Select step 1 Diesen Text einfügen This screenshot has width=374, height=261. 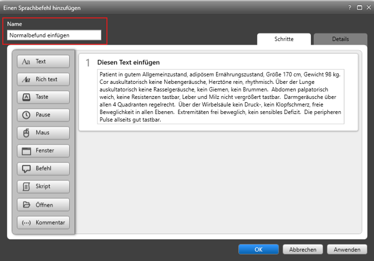(128, 63)
